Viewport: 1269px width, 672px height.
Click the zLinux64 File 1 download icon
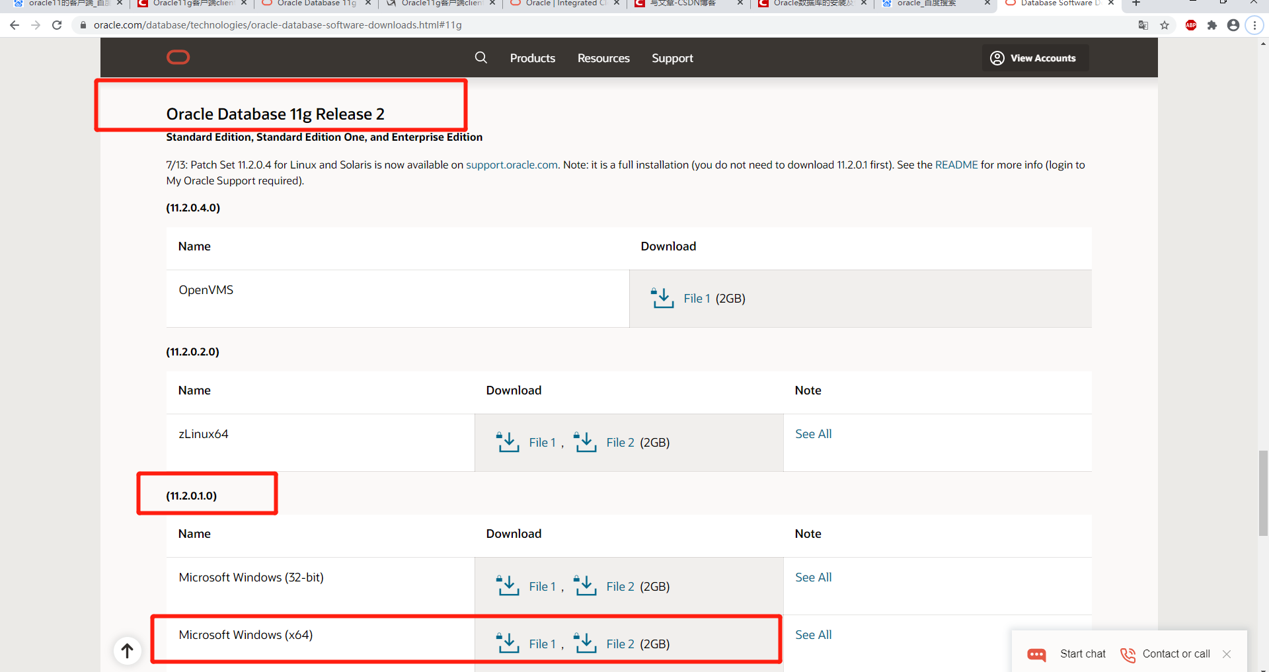point(508,442)
